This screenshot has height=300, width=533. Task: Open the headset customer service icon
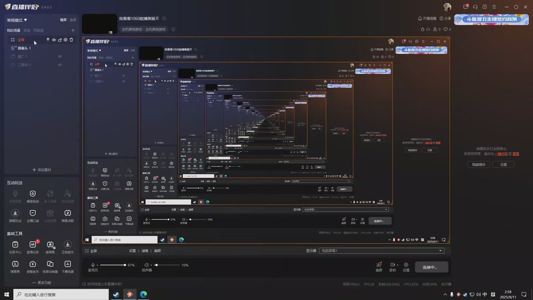pos(475,7)
